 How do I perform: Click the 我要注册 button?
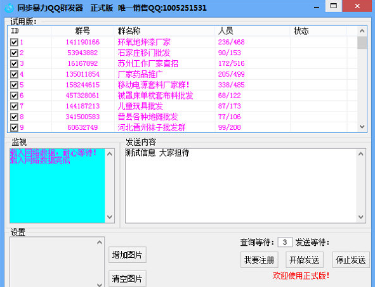pyautogui.click(x=260, y=260)
